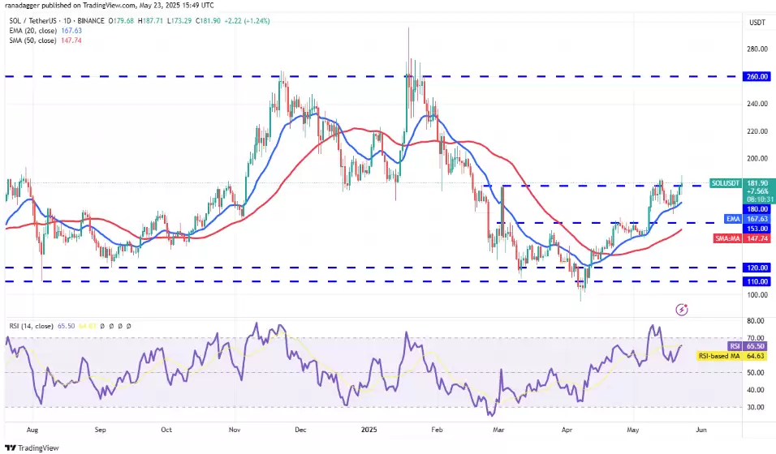This screenshot has height=454, width=776.
Task: Select the SMA (50, close) legend entry
Action: (32, 41)
